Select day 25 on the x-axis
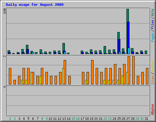 (x=119, y=119)
